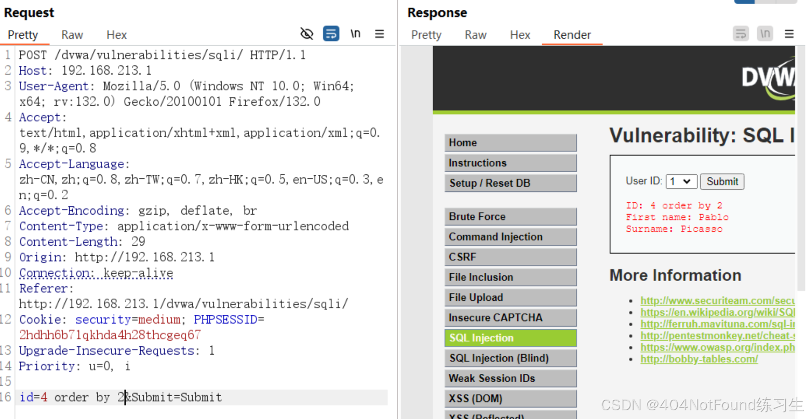This screenshot has height=419, width=806.
Task: Switch to Raw tab in Request
Action: 72,35
